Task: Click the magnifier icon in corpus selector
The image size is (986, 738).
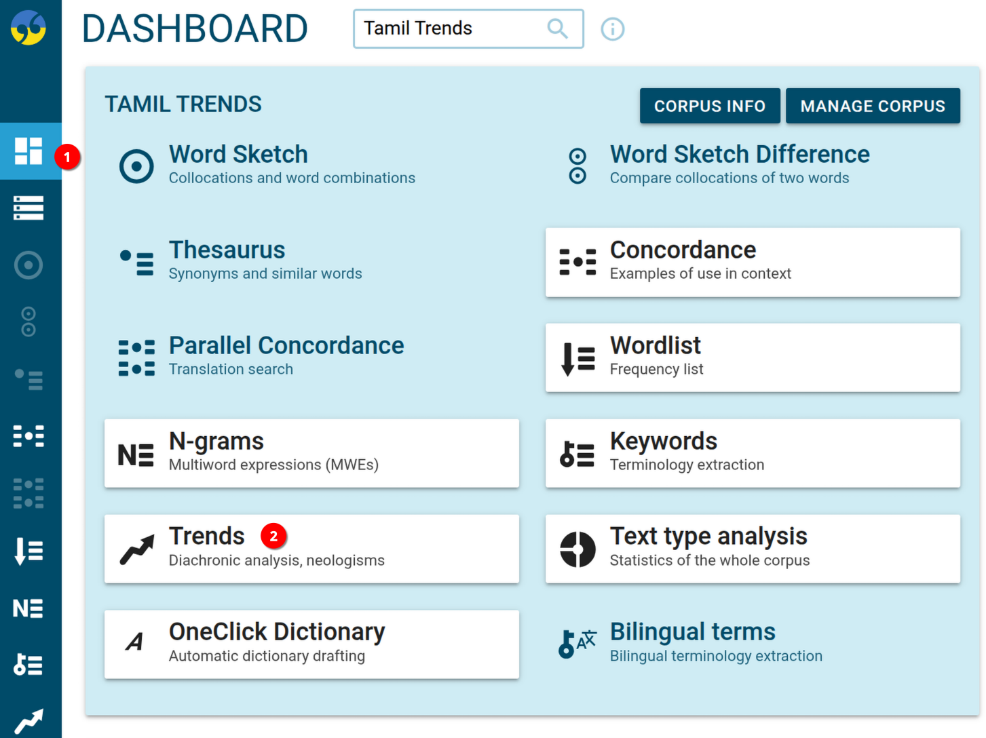Action: 557,28
